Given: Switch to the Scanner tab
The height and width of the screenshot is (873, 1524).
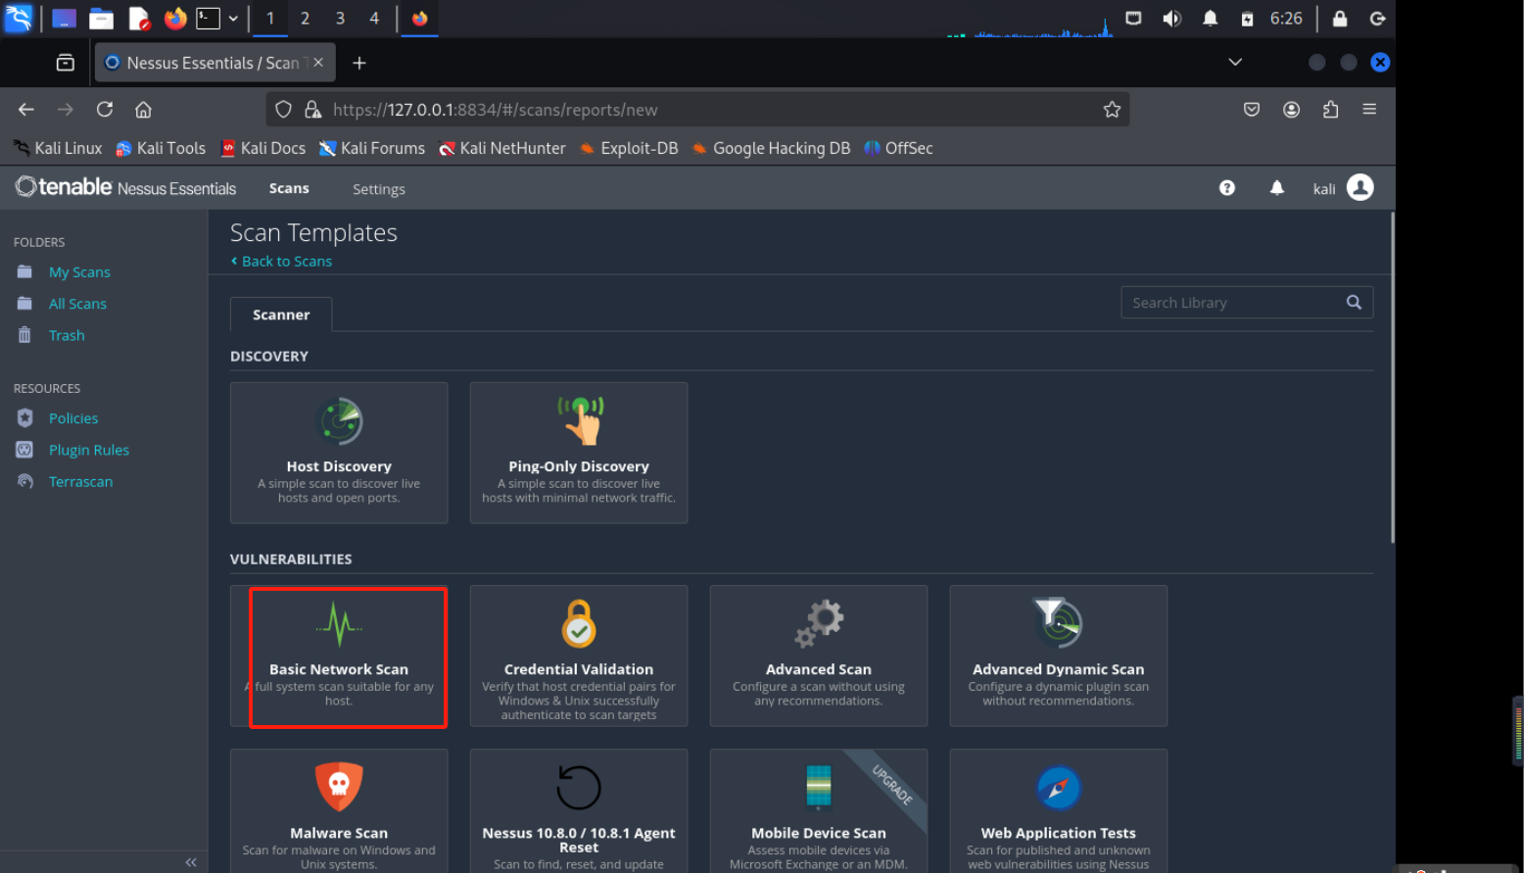Looking at the screenshot, I should click(x=281, y=315).
